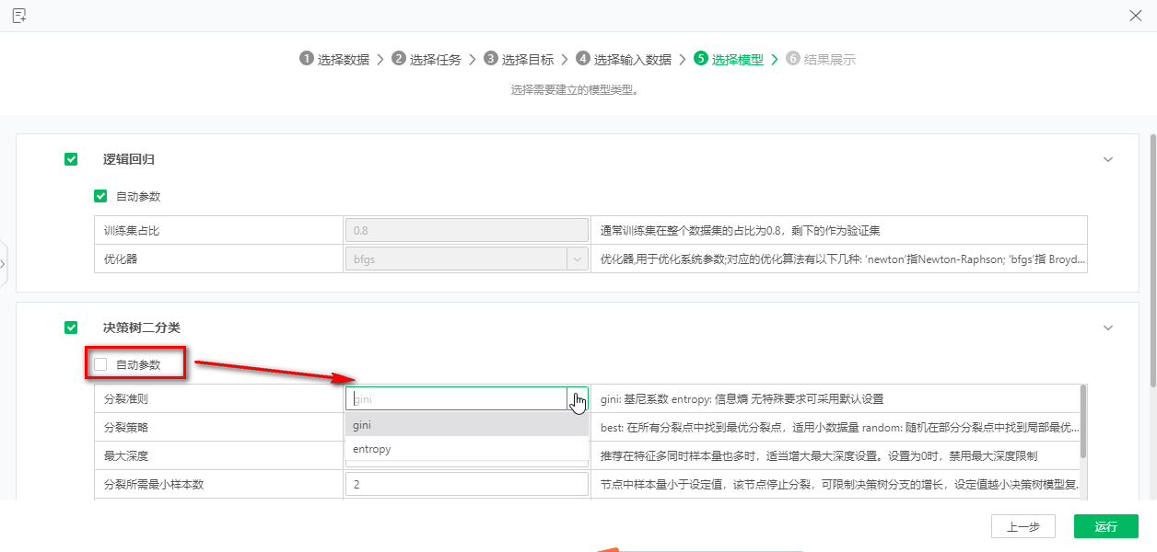The image size is (1157, 552).
Task: Click the 分裂准则 dropdown arrow
Action: pyautogui.click(x=578, y=398)
